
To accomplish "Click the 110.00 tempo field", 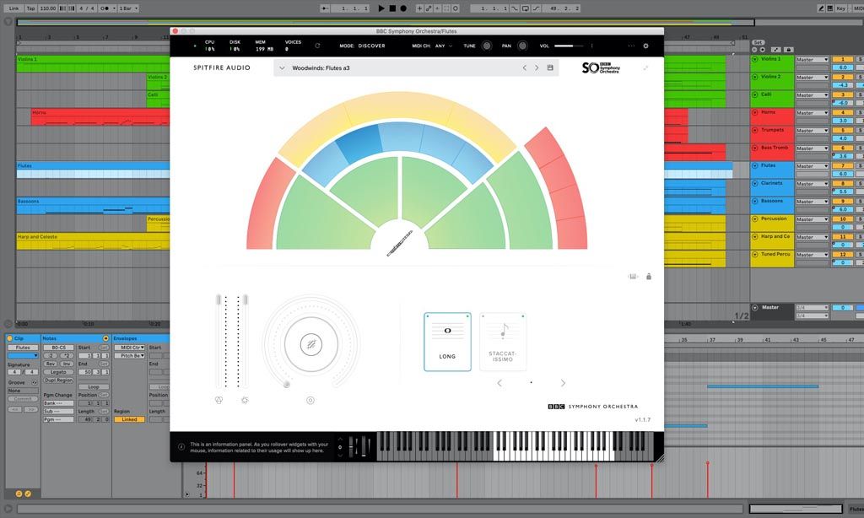I will (48, 8).
